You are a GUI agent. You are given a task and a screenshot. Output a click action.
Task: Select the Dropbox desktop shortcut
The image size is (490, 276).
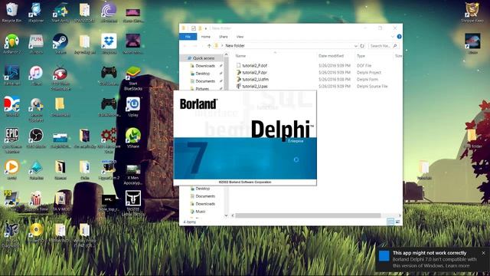109,43
